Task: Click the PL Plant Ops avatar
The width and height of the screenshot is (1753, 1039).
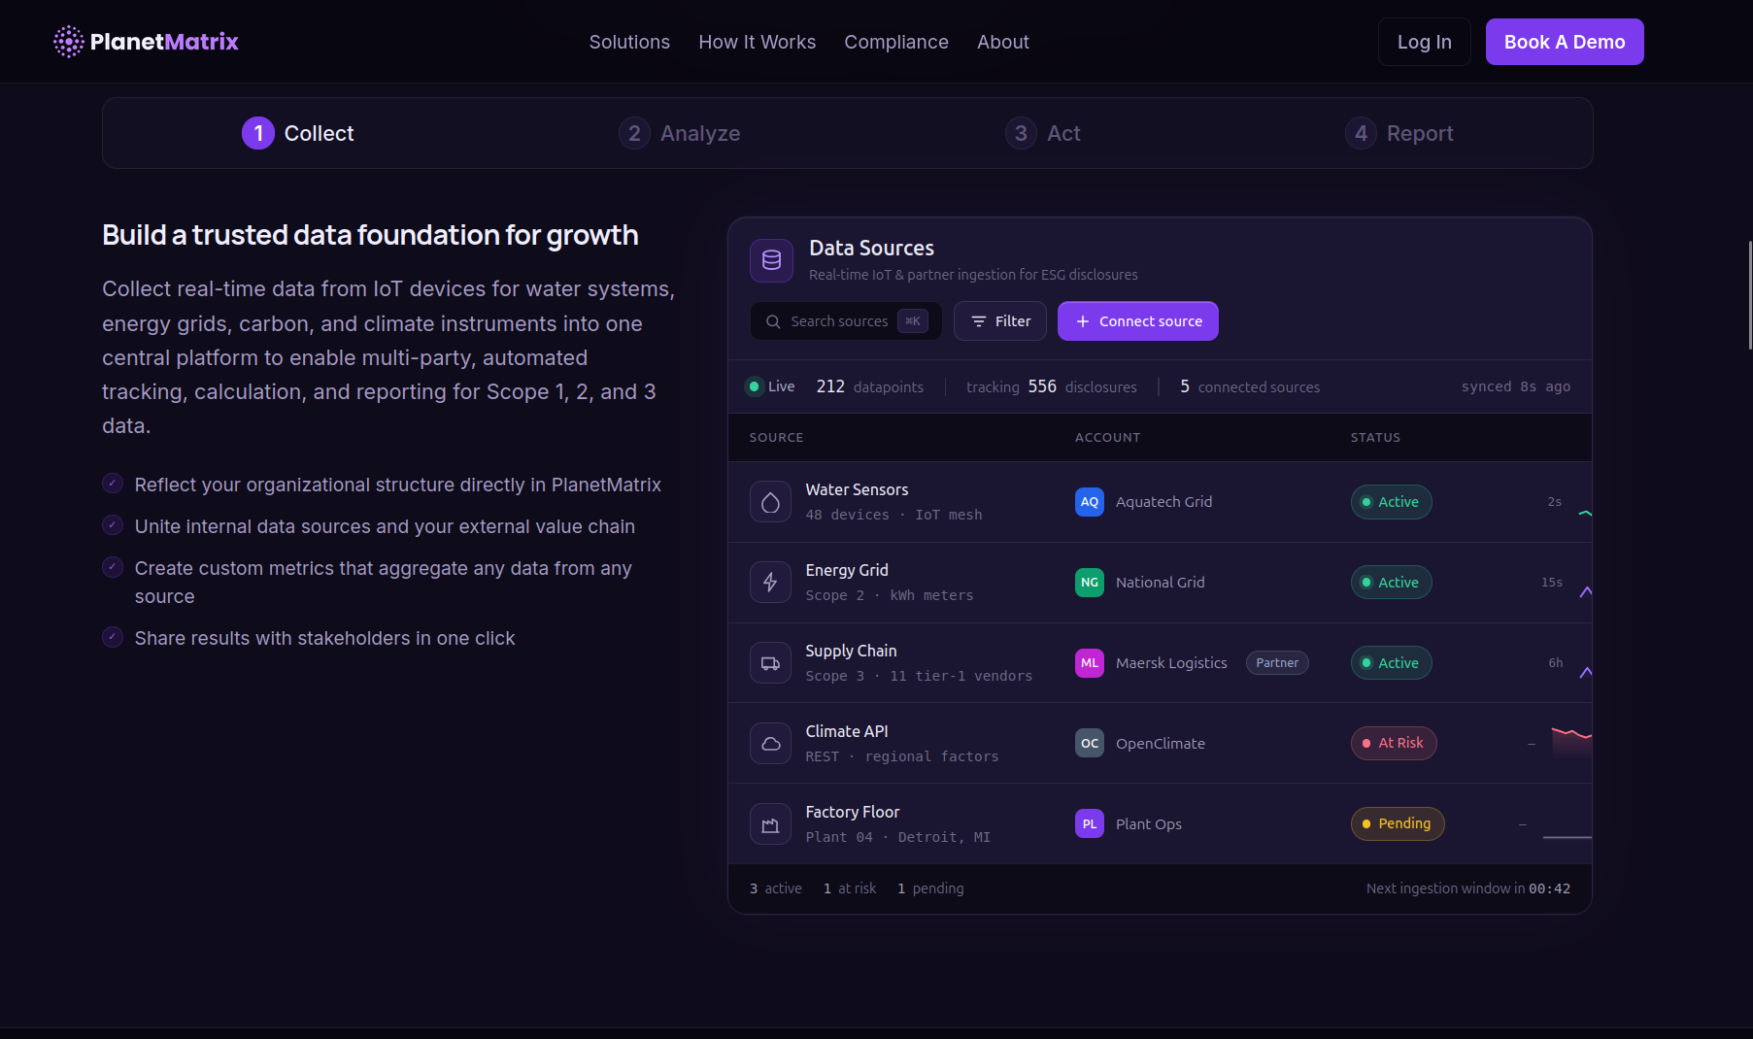Action: [x=1090, y=824]
